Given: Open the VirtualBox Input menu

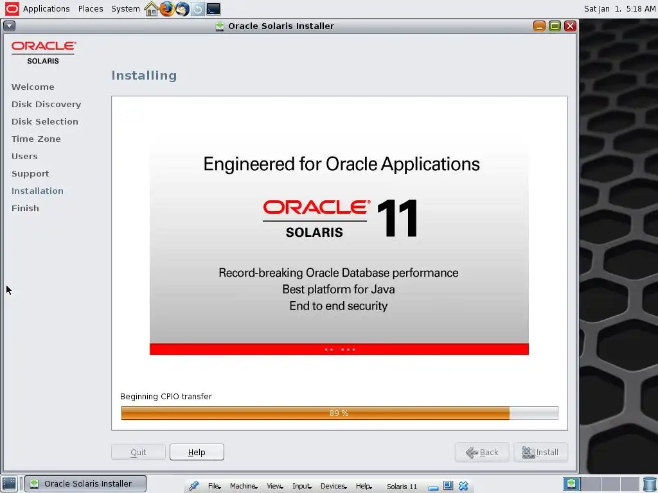Looking at the screenshot, I should tap(302, 486).
